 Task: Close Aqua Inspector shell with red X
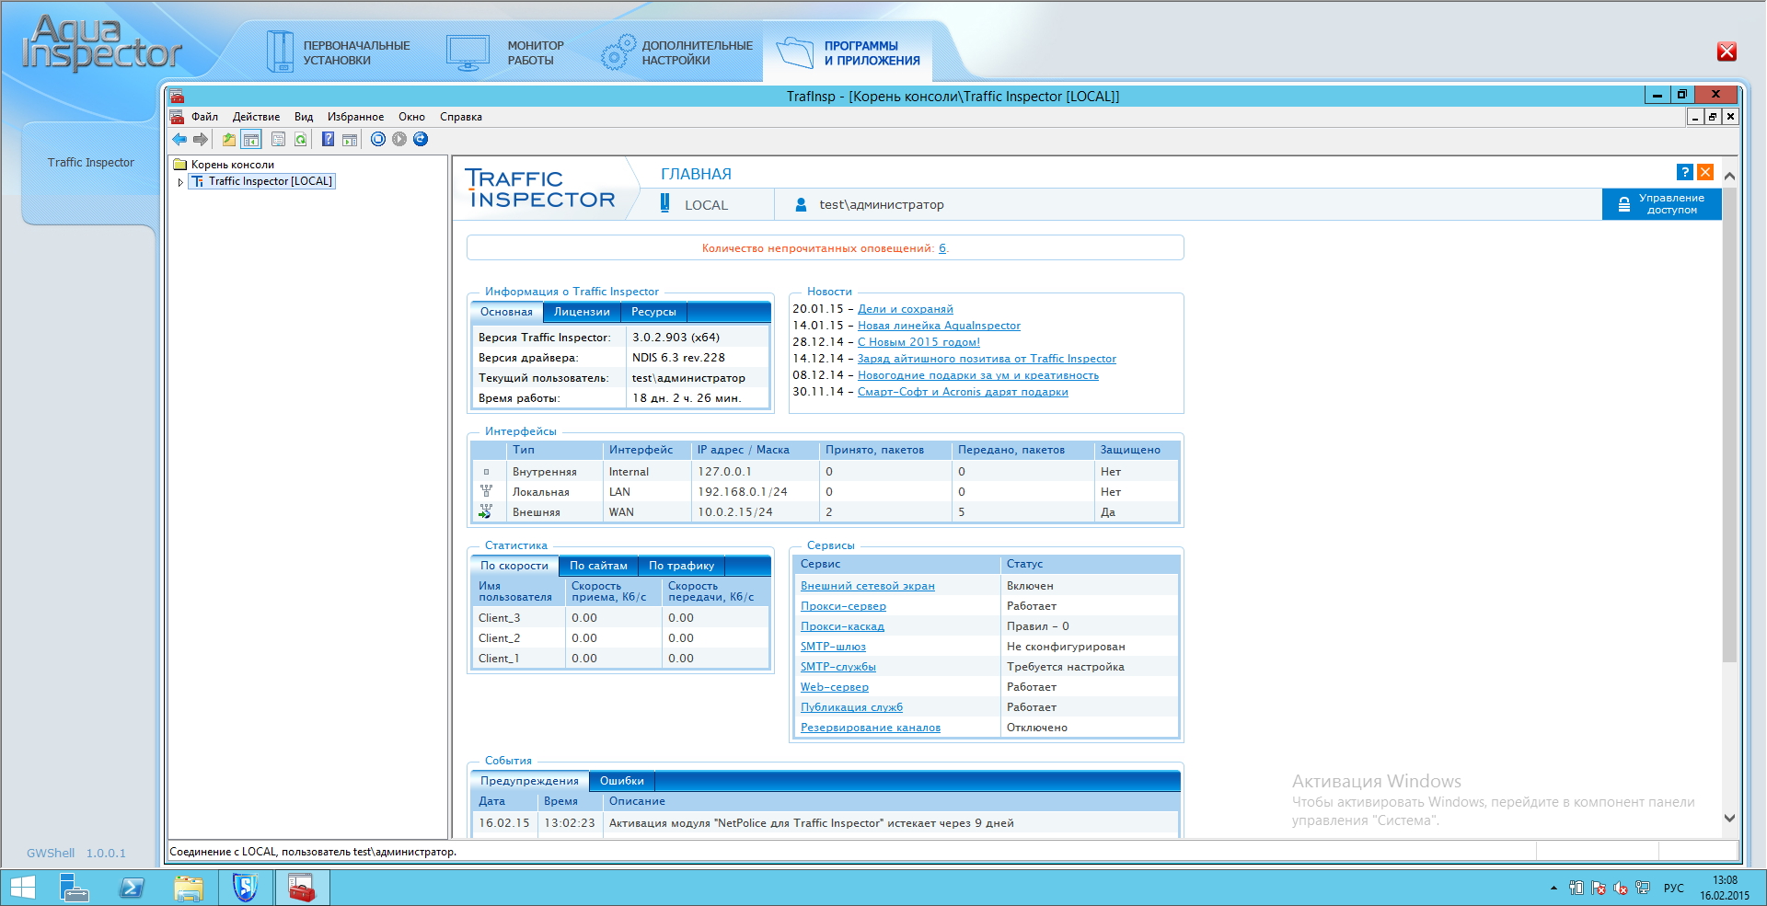point(1727,52)
